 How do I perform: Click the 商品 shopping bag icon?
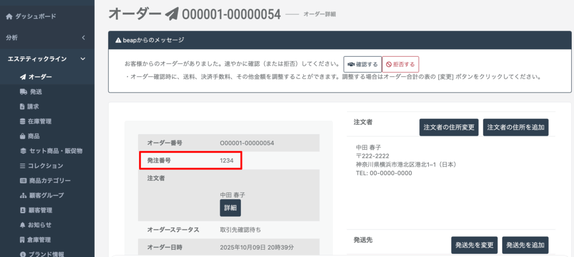tap(22, 136)
